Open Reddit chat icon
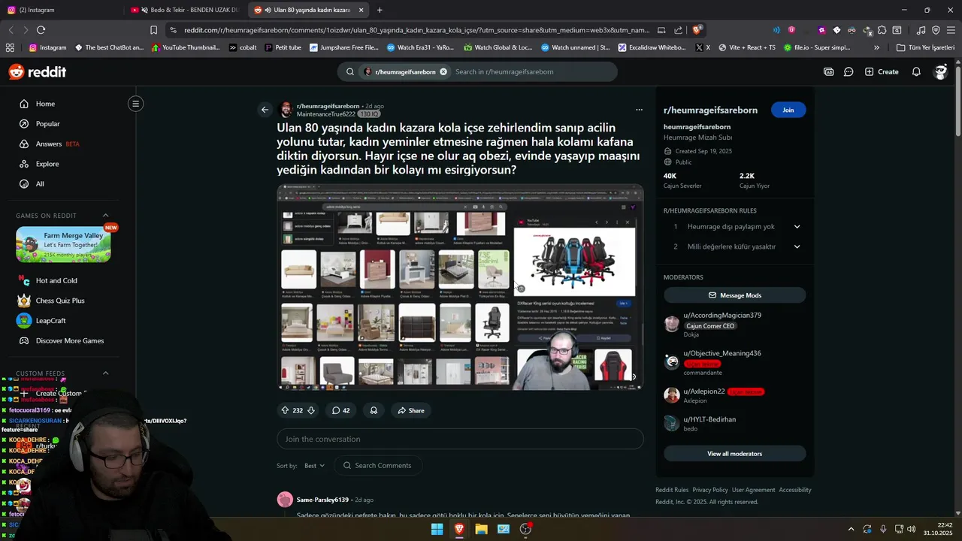The height and width of the screenshot is (541, 962). point(849,71)
